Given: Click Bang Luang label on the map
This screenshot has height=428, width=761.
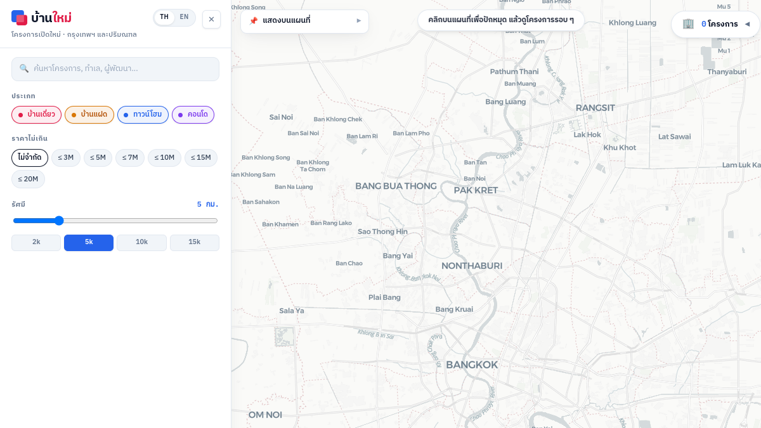Looking at the screenshot, I should coord(505,101).
